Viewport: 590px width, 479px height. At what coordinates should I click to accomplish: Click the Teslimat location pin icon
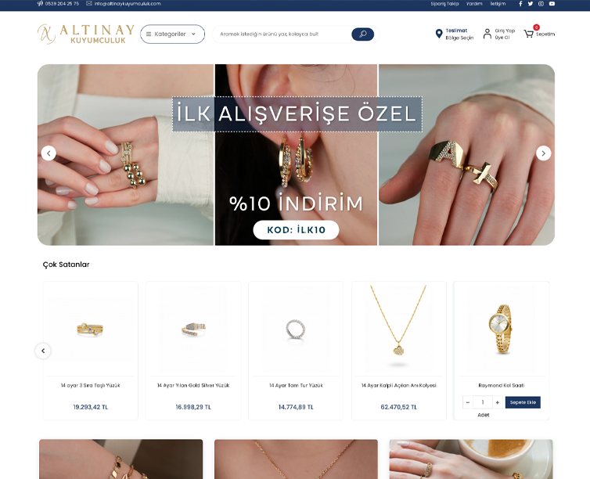439,34
